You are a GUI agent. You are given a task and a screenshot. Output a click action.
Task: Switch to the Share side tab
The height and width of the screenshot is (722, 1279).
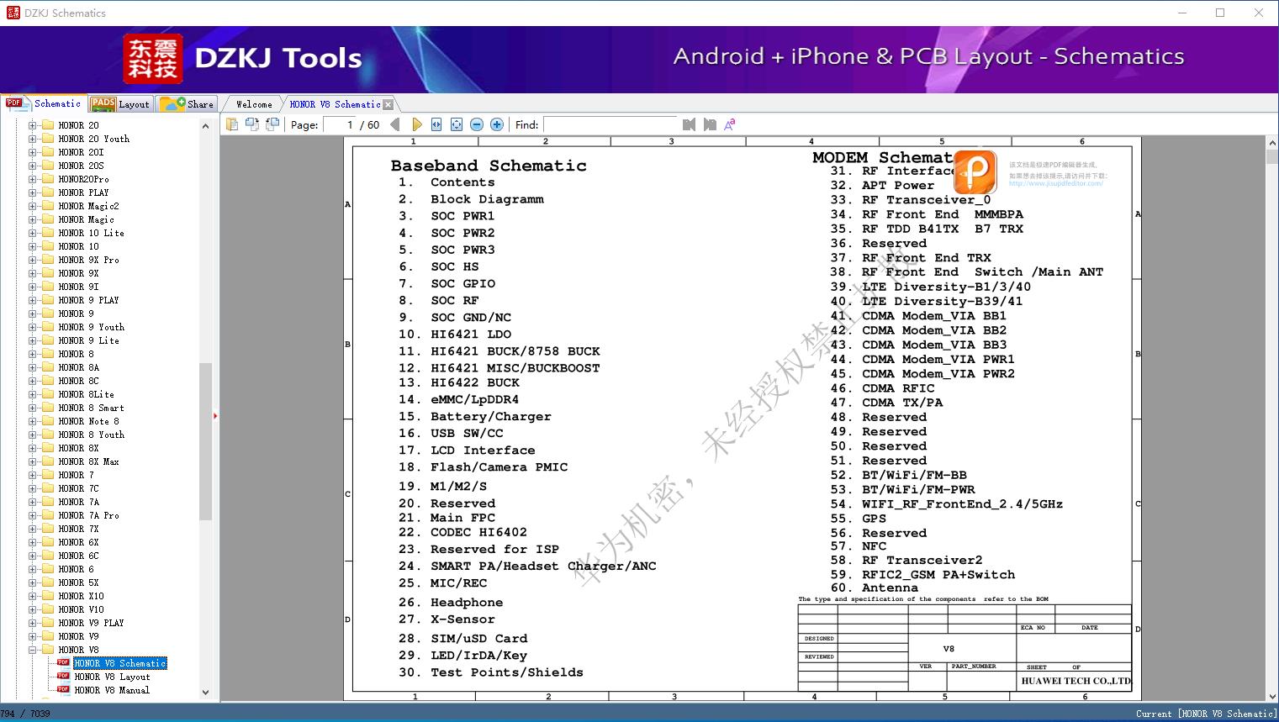188,104
